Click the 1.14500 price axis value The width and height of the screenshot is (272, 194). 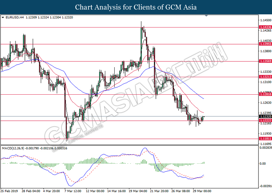coord(266,20)
